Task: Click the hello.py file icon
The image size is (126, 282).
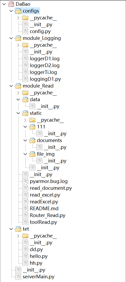Action: [25, 256]
